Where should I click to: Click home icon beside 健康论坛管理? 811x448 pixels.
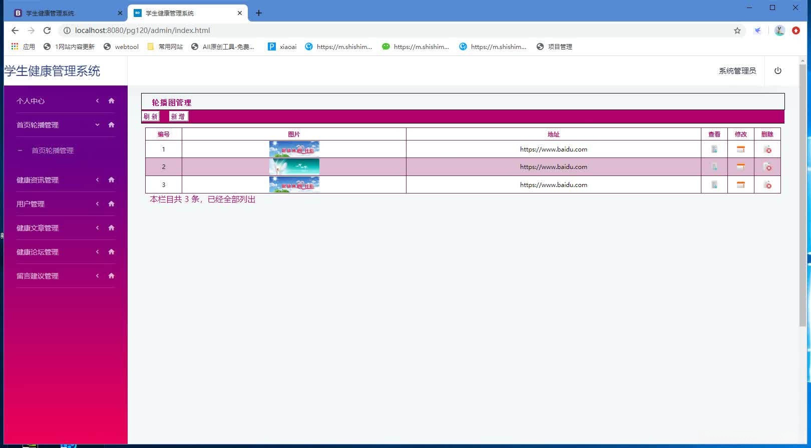[x=111, y=251]
